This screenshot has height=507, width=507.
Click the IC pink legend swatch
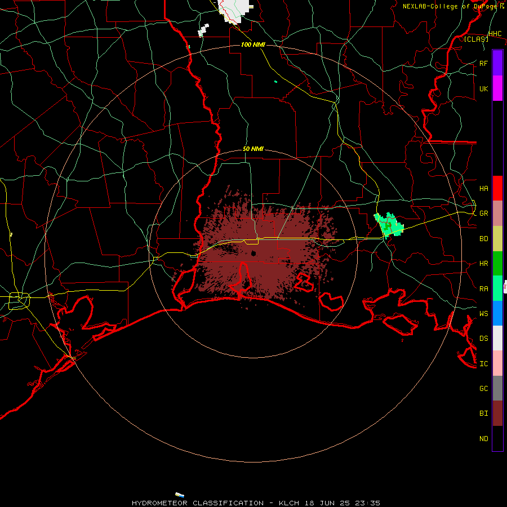pos(497,363)
